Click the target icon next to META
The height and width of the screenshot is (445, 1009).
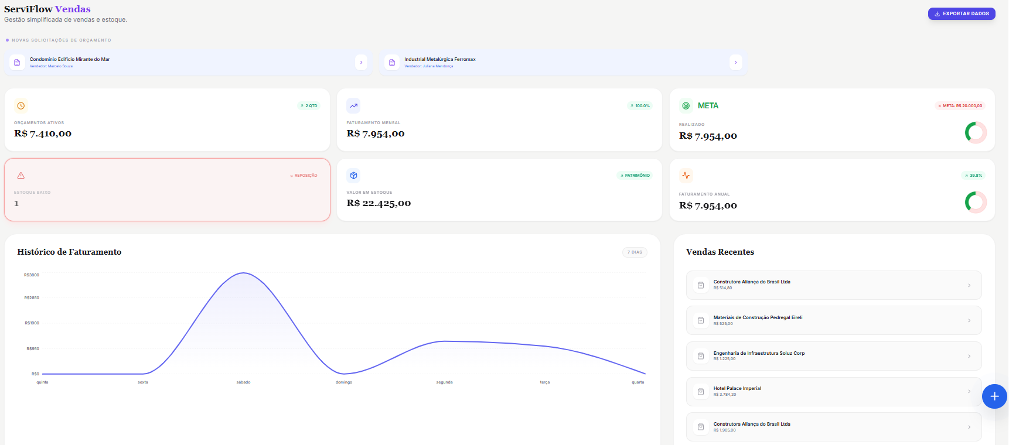pyautogui.click(x=686, y=106)
